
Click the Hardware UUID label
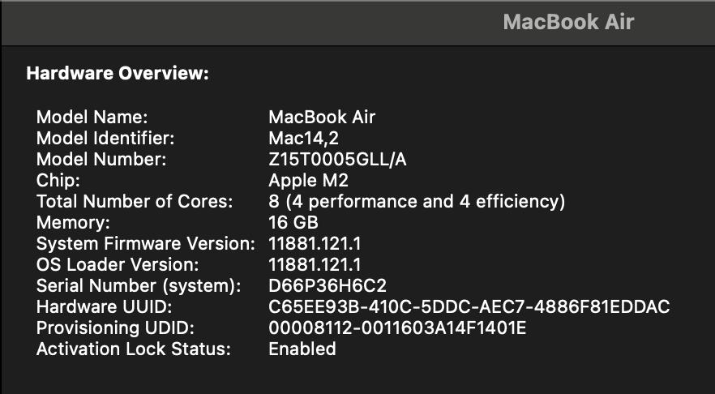point(104,307)
